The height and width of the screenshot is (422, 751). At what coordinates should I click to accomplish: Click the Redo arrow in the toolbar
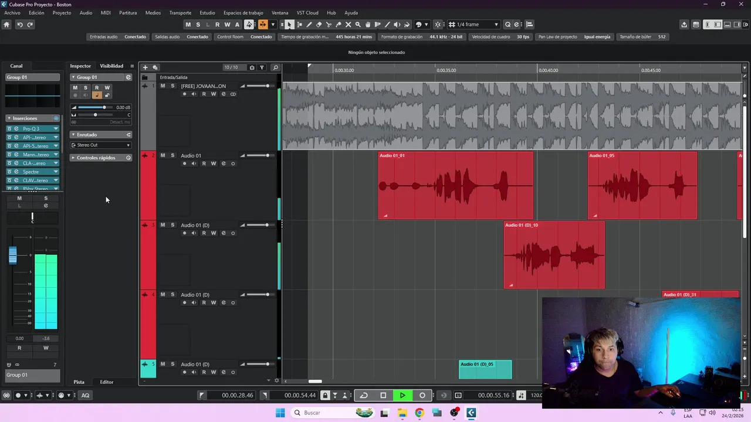pos(30,25)
